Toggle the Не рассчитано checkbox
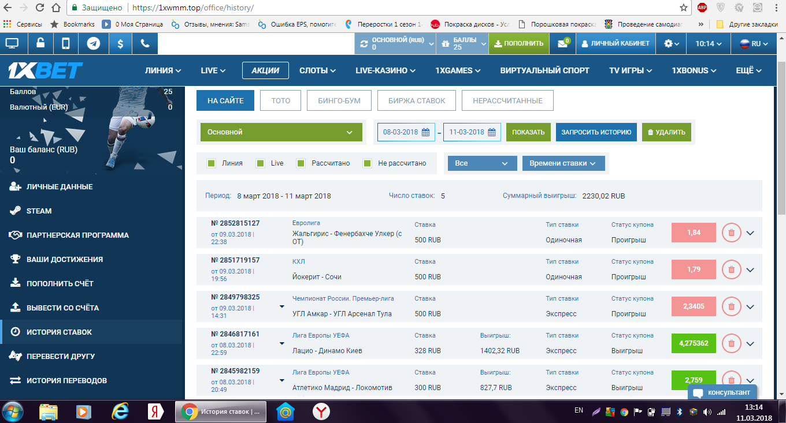This screenshot has height=423, width=786. tap(367, 163)
